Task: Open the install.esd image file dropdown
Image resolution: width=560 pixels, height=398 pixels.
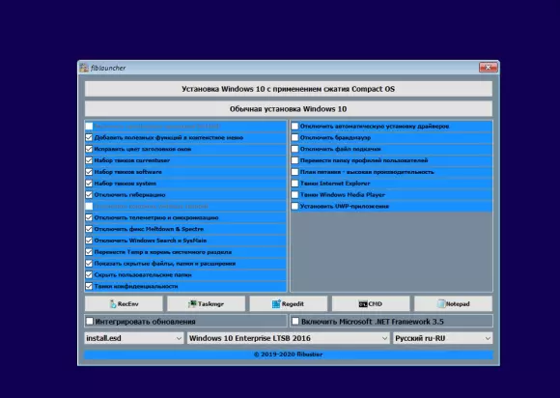Action: tap(134, 338)
